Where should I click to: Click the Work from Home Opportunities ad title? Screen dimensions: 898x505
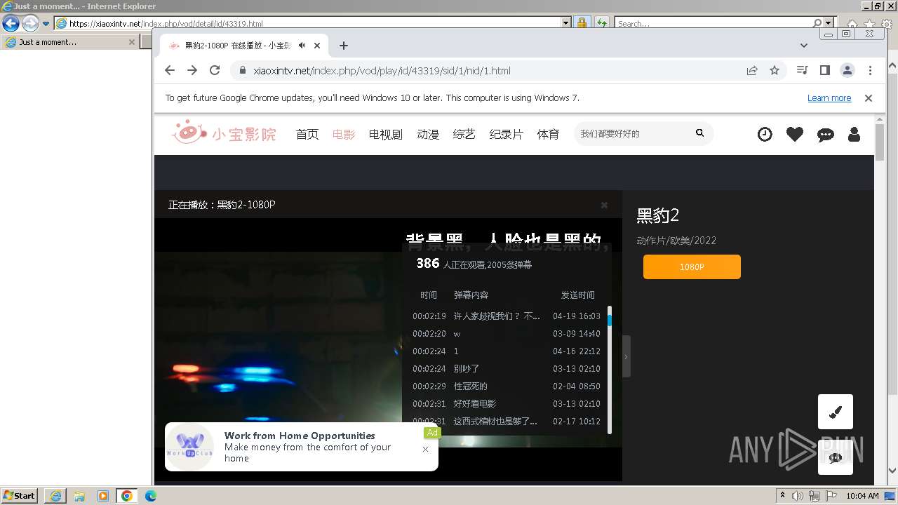point(300,436)
